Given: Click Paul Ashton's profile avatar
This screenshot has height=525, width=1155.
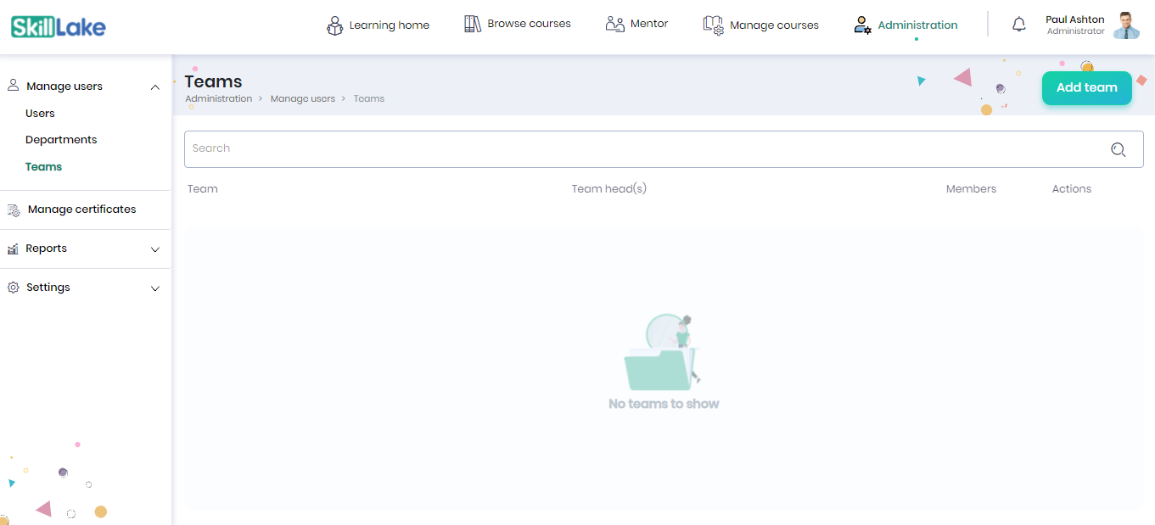Looking at the screenshot, I should (x=1127, y=25).
